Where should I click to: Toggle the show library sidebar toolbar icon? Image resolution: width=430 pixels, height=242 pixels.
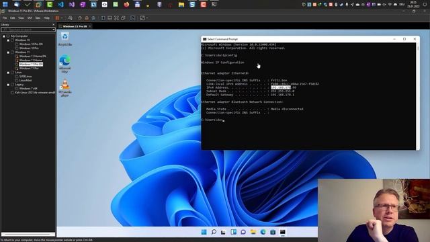(103, 18)
